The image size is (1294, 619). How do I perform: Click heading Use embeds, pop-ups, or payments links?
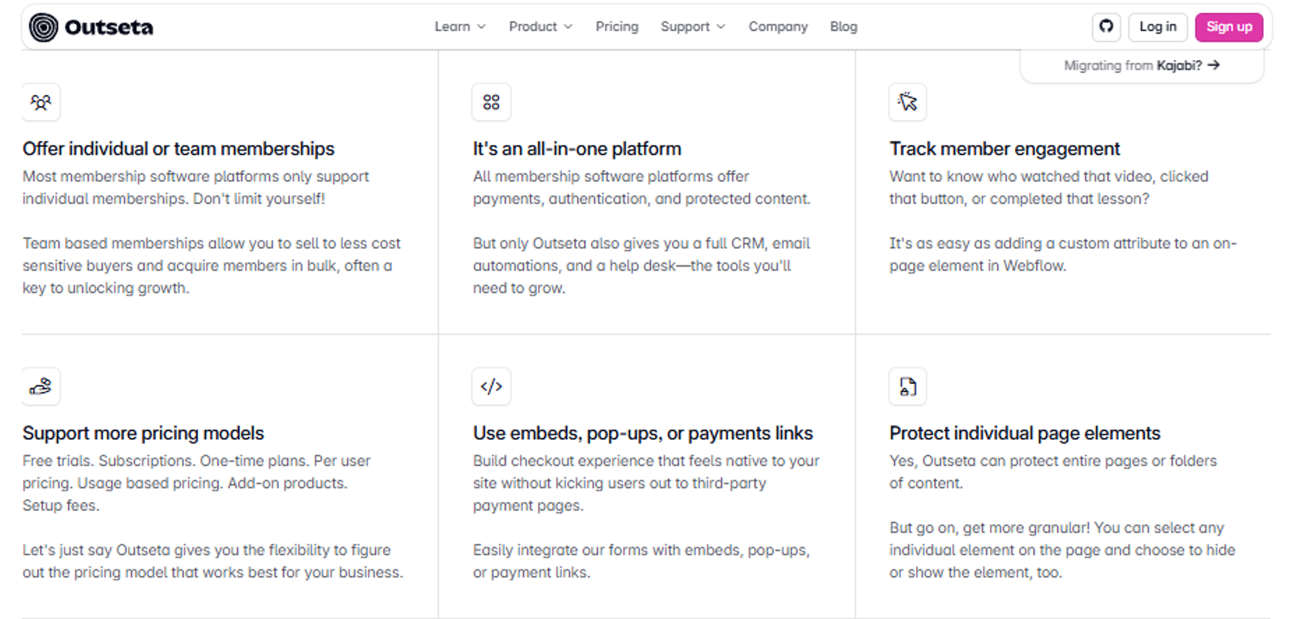(643, 433)
